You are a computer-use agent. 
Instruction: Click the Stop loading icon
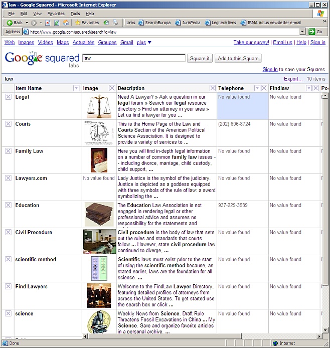point(48,23)
